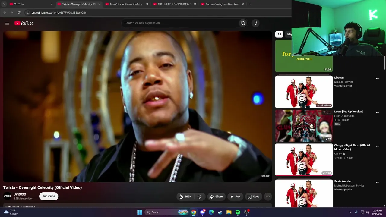Open Microsoft Edge from the taskbar

click(211, 212)
